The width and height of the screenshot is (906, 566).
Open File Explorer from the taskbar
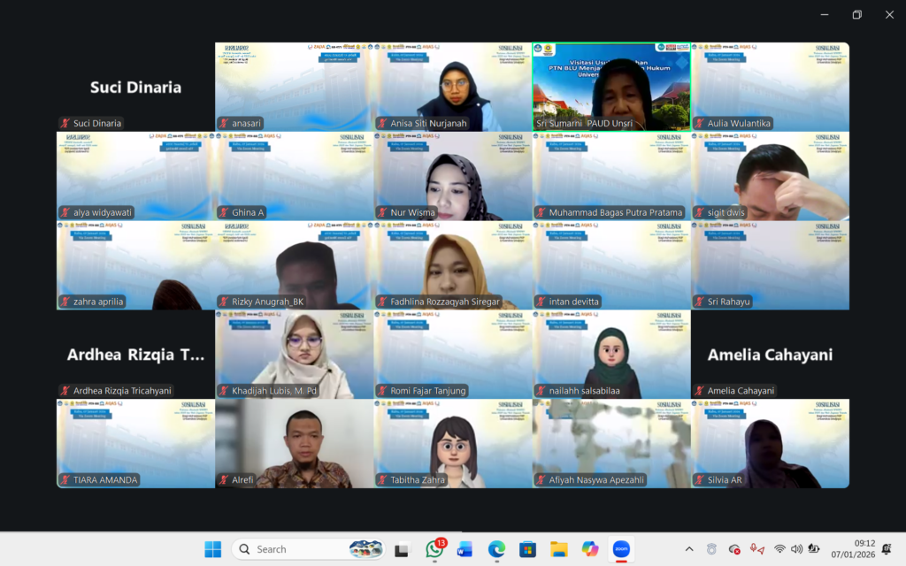[x=558, y=549]
